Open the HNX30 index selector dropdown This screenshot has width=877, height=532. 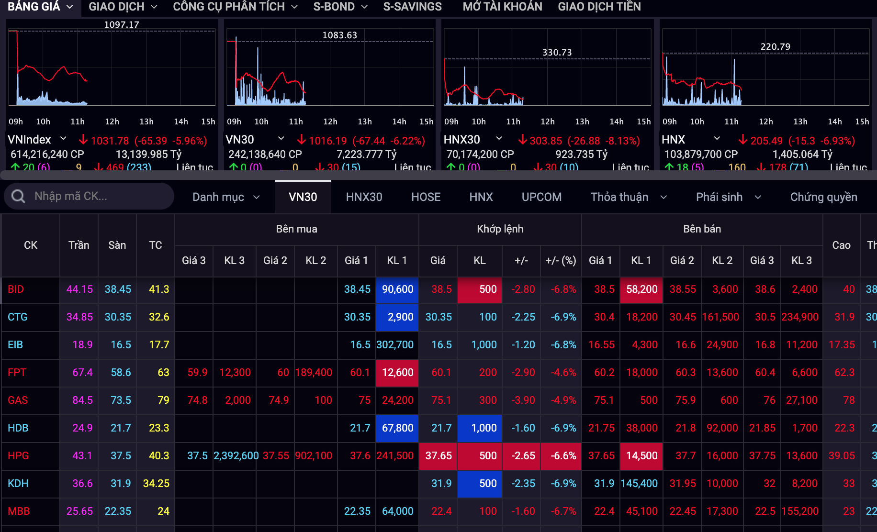click(x=499, y=139)
